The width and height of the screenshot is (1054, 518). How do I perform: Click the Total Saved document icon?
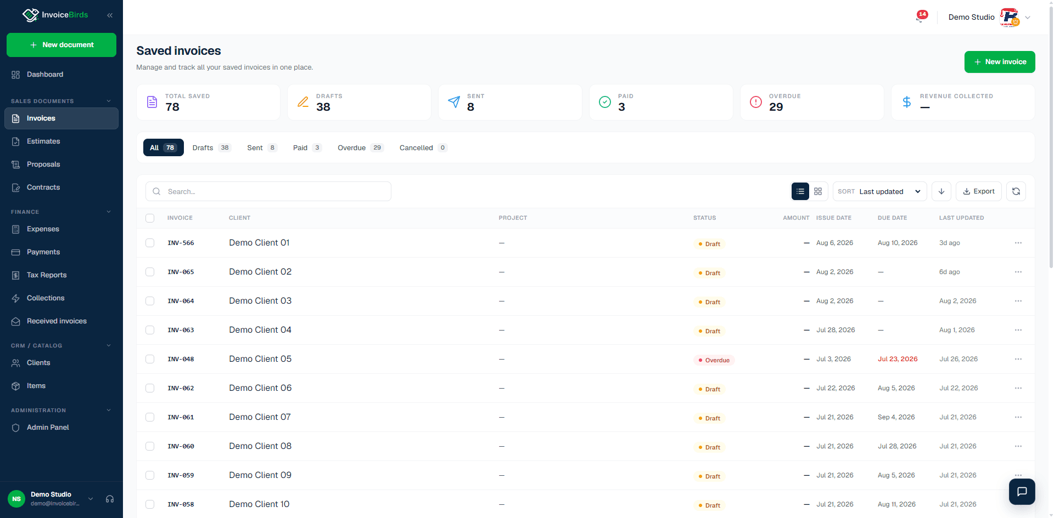[152, 102]
